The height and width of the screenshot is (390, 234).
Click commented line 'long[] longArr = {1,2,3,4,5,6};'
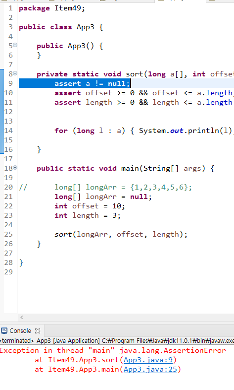click(x=123, y=187)
